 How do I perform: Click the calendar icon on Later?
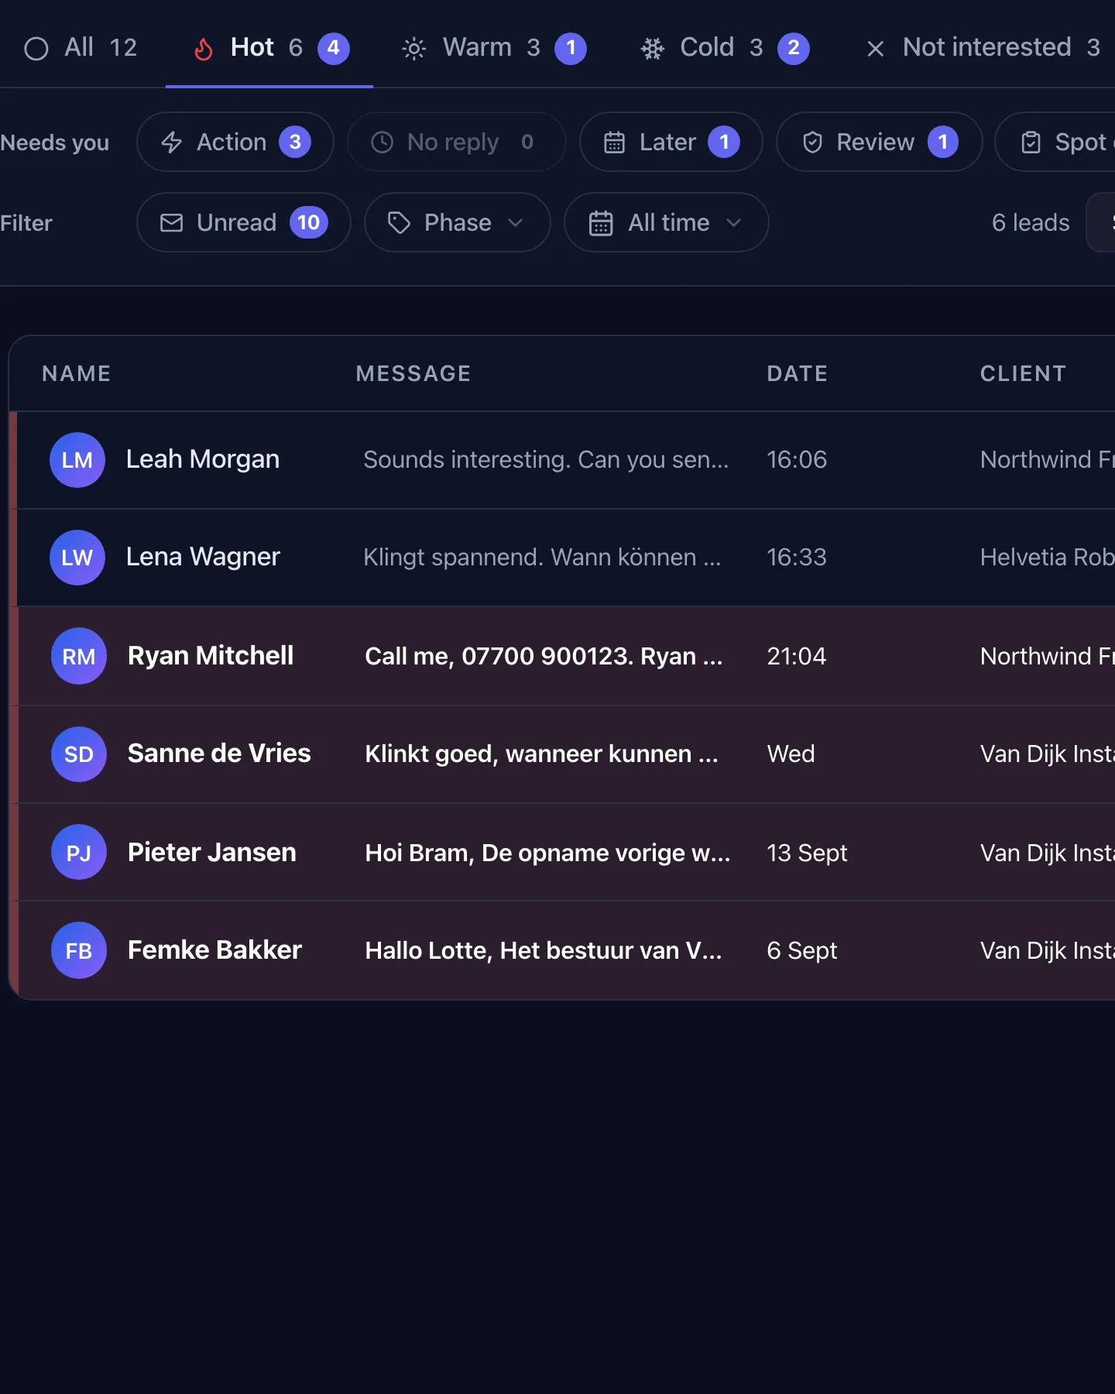(614, 142)
